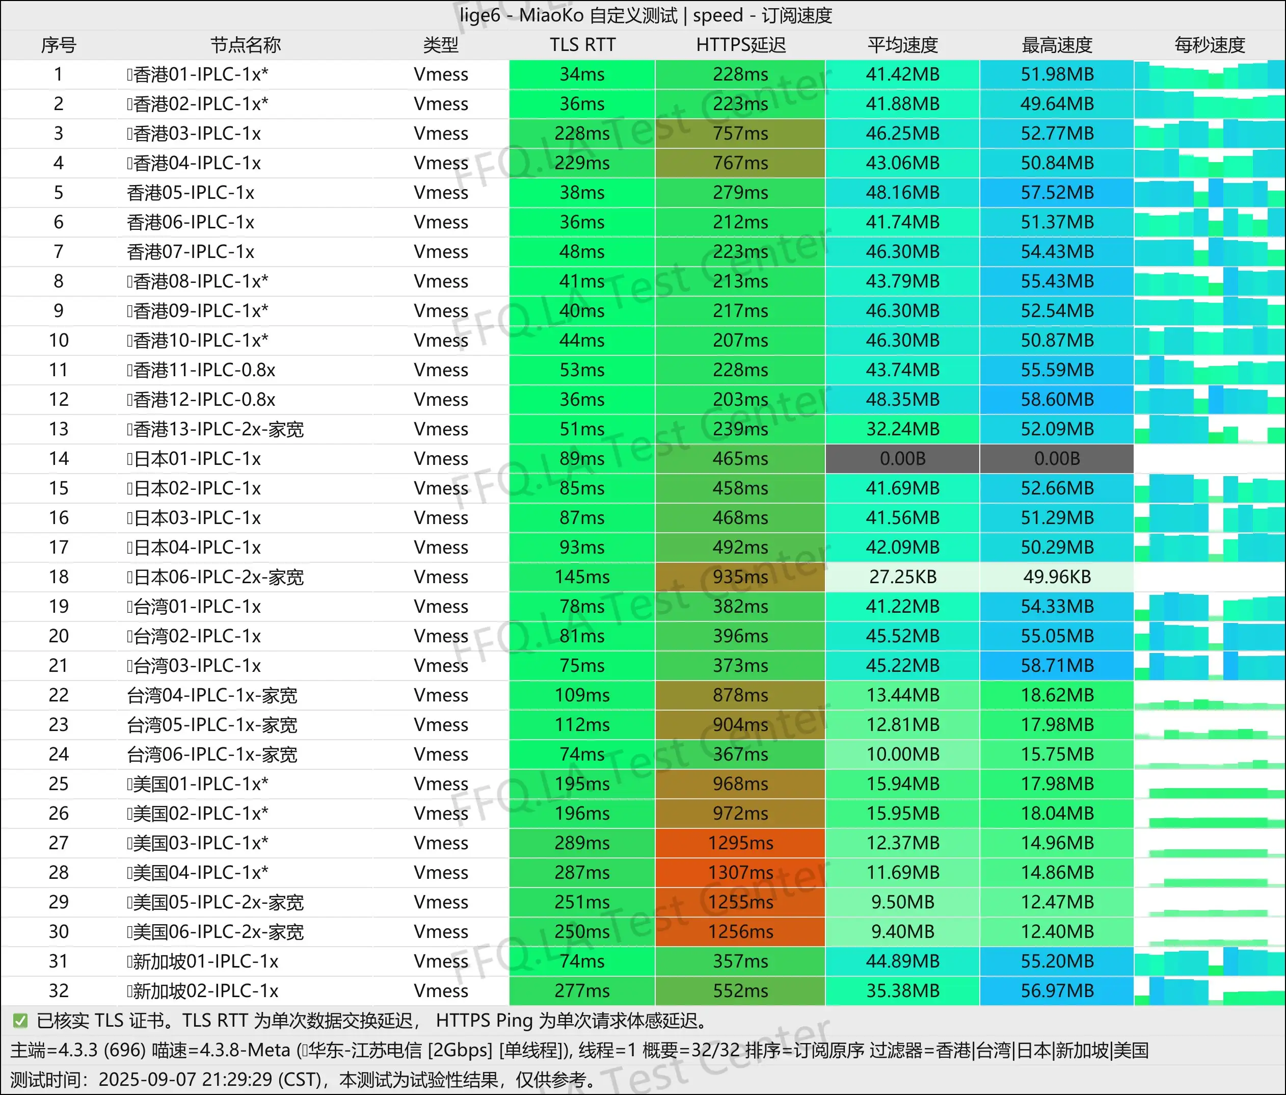Click the 15.75MB max speed cell
The width and height of the screenshot is (1286, 1095).
(x=1057, y=754)
